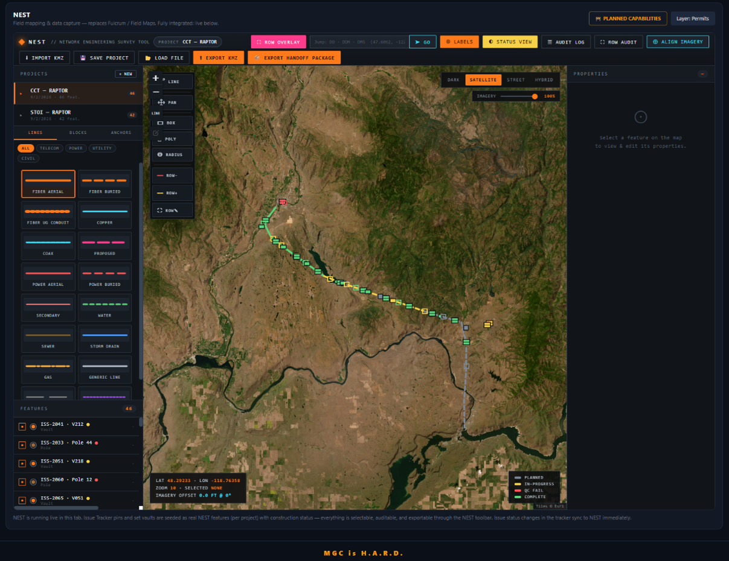Viewport: 729px width, 561px height.
Task: Click Export Handoff Package
Action: 294,58
